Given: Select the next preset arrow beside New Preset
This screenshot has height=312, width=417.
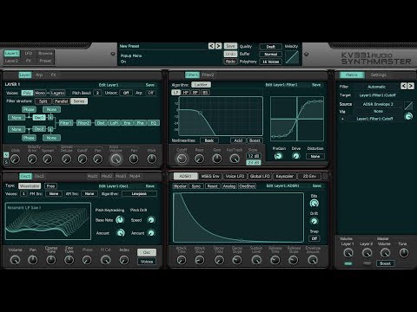Looking at the screenshot, I should click(x=218, y=46).
